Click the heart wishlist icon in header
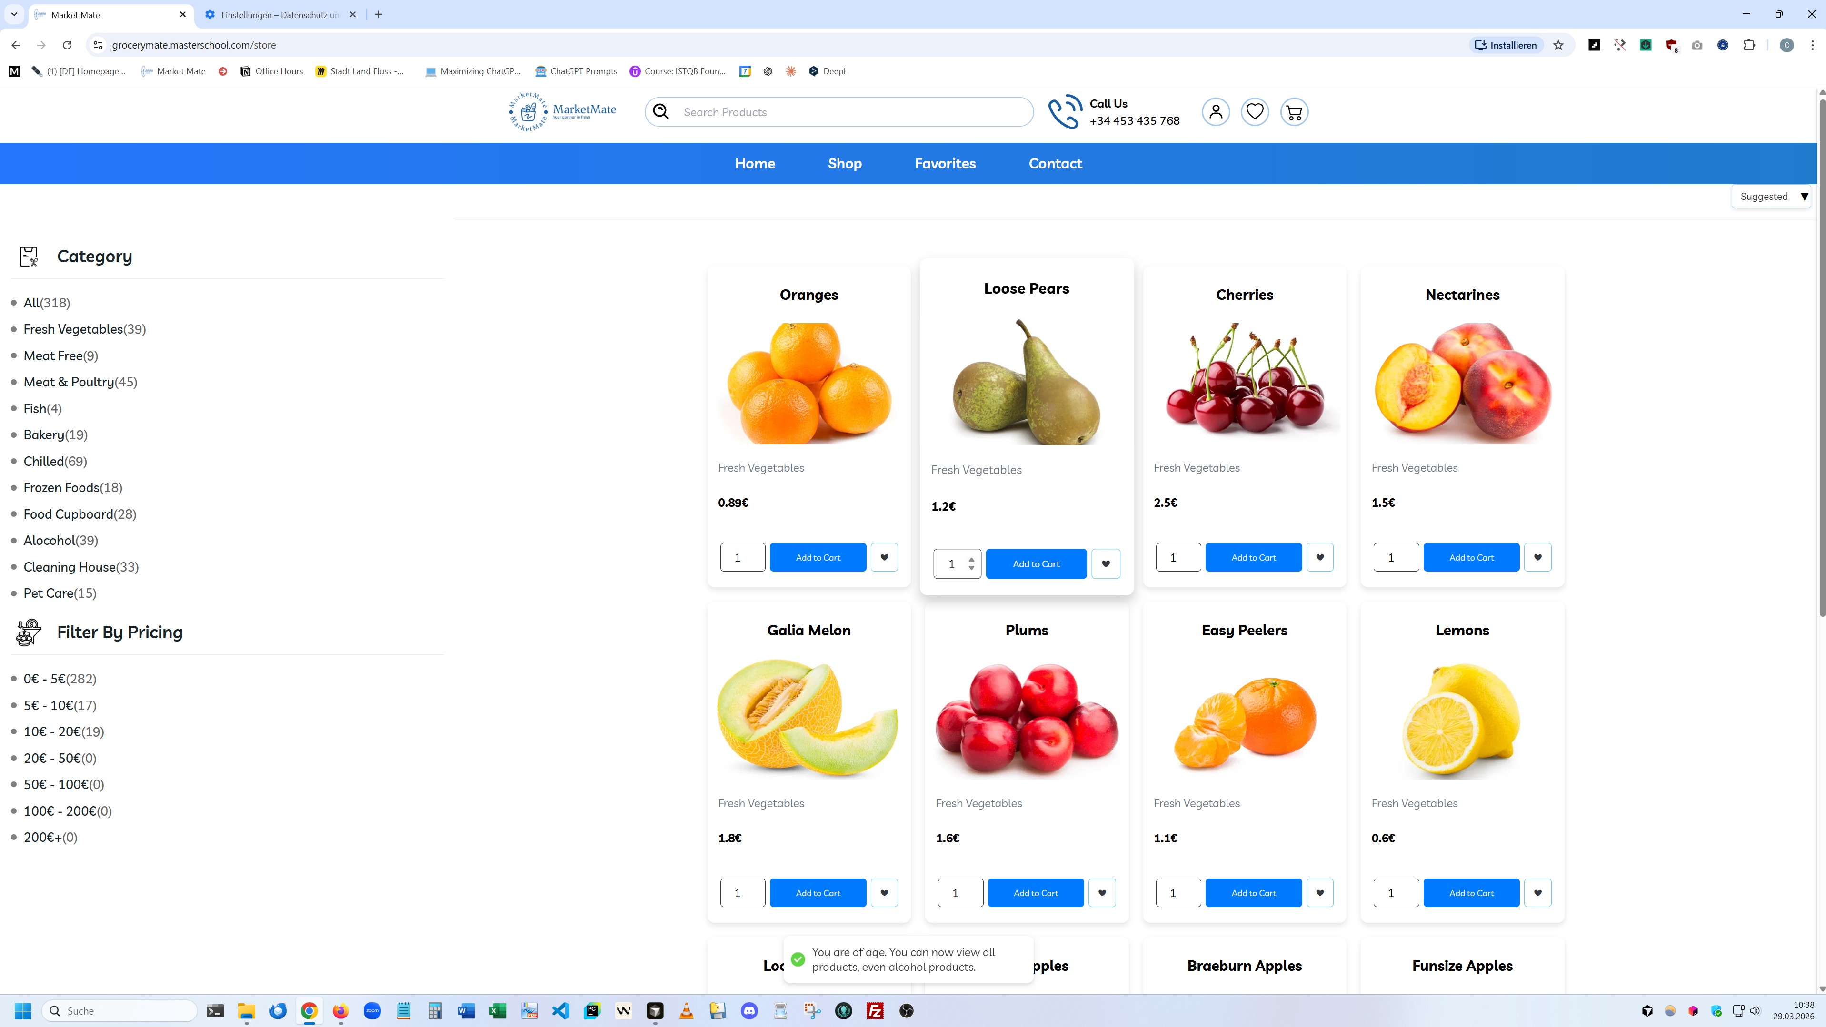This screenshot has width=1826, height=1027. [x=1255, y=112]
